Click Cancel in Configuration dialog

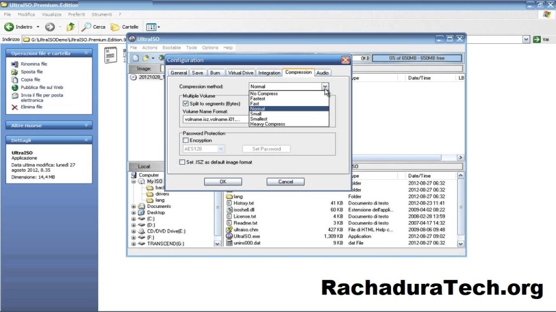tap(286, 181)
